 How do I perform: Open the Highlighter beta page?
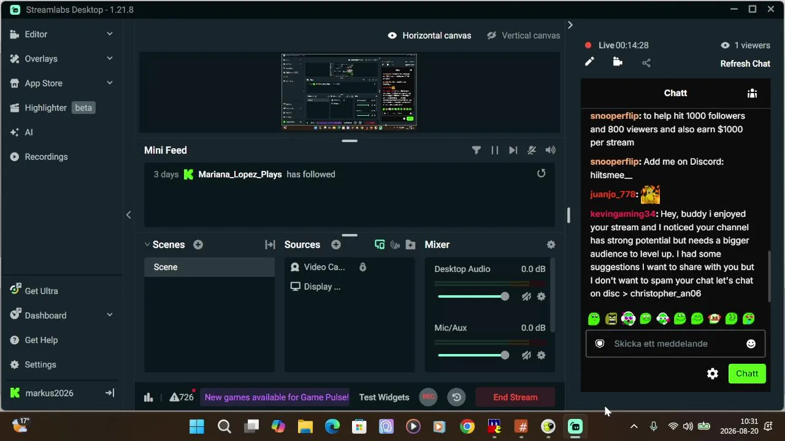click(52, 108)
